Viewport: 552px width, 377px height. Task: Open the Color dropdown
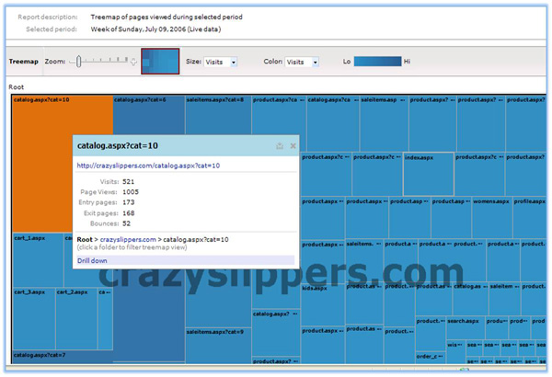[x=302, y=62]
